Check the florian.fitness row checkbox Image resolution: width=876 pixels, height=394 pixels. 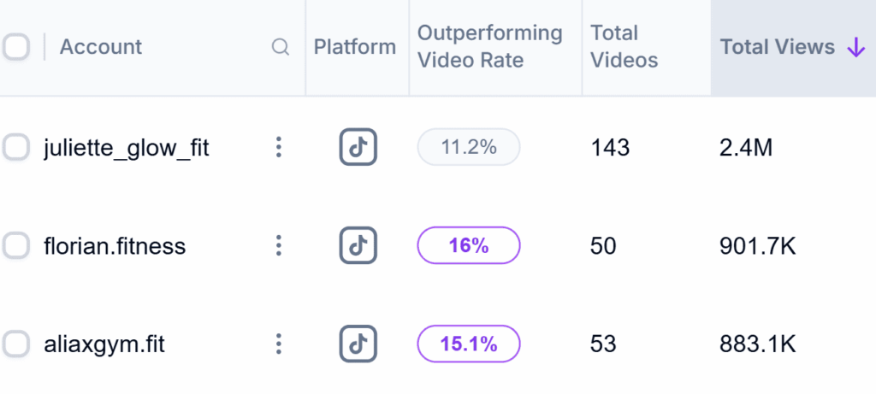(15, 246)
